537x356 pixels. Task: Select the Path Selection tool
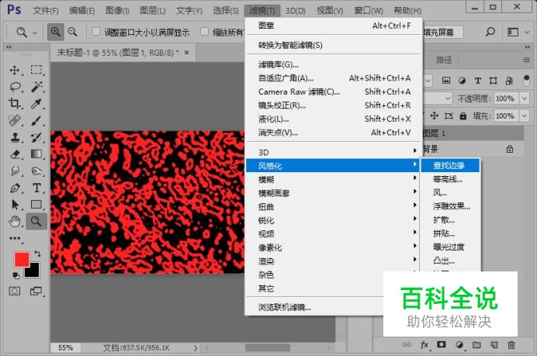[x=15, y=205]
